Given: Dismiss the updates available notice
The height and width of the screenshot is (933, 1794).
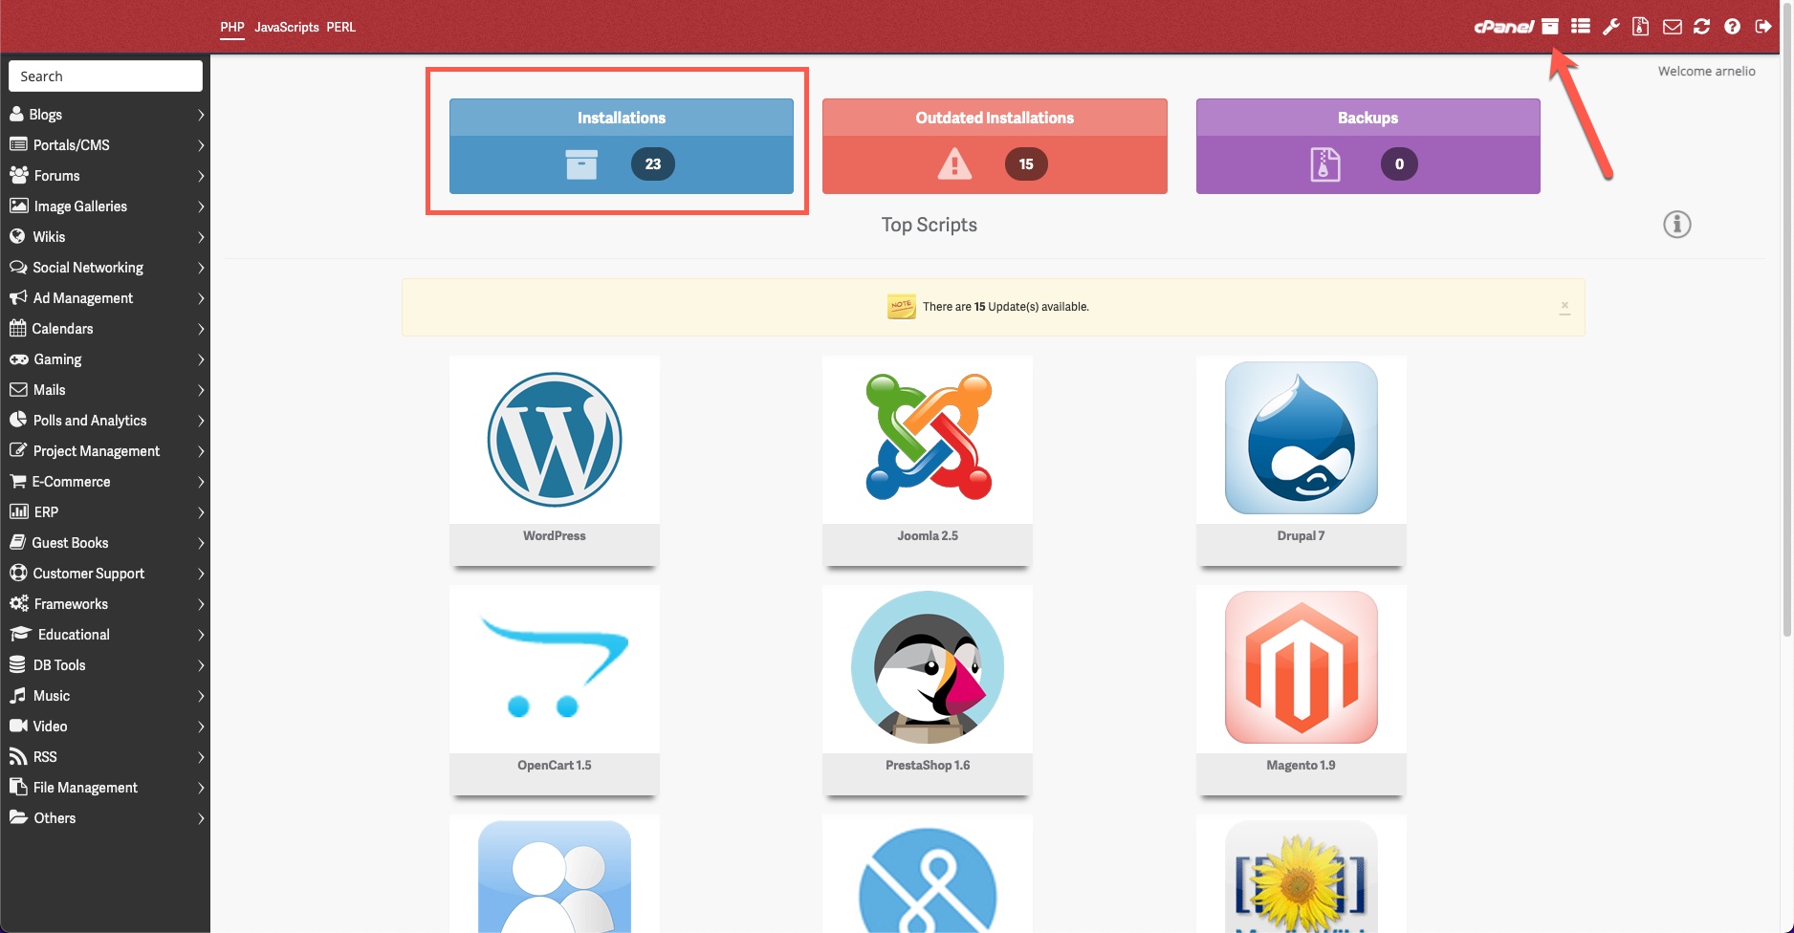Looking at the screenshot, I should [x=1564, y=306].
